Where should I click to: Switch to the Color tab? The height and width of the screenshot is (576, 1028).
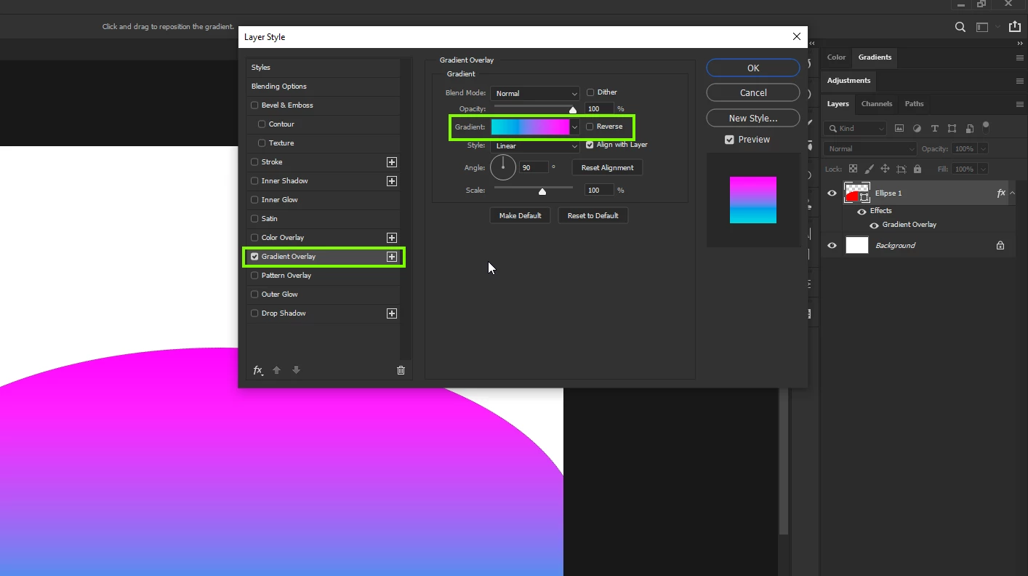[836, 57]
